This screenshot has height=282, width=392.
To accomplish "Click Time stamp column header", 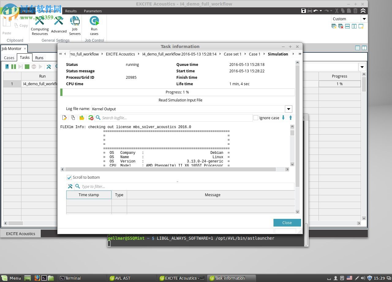I will point(89,195).
